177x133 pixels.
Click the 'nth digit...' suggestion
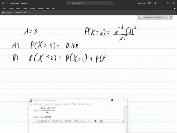(68, 121)
